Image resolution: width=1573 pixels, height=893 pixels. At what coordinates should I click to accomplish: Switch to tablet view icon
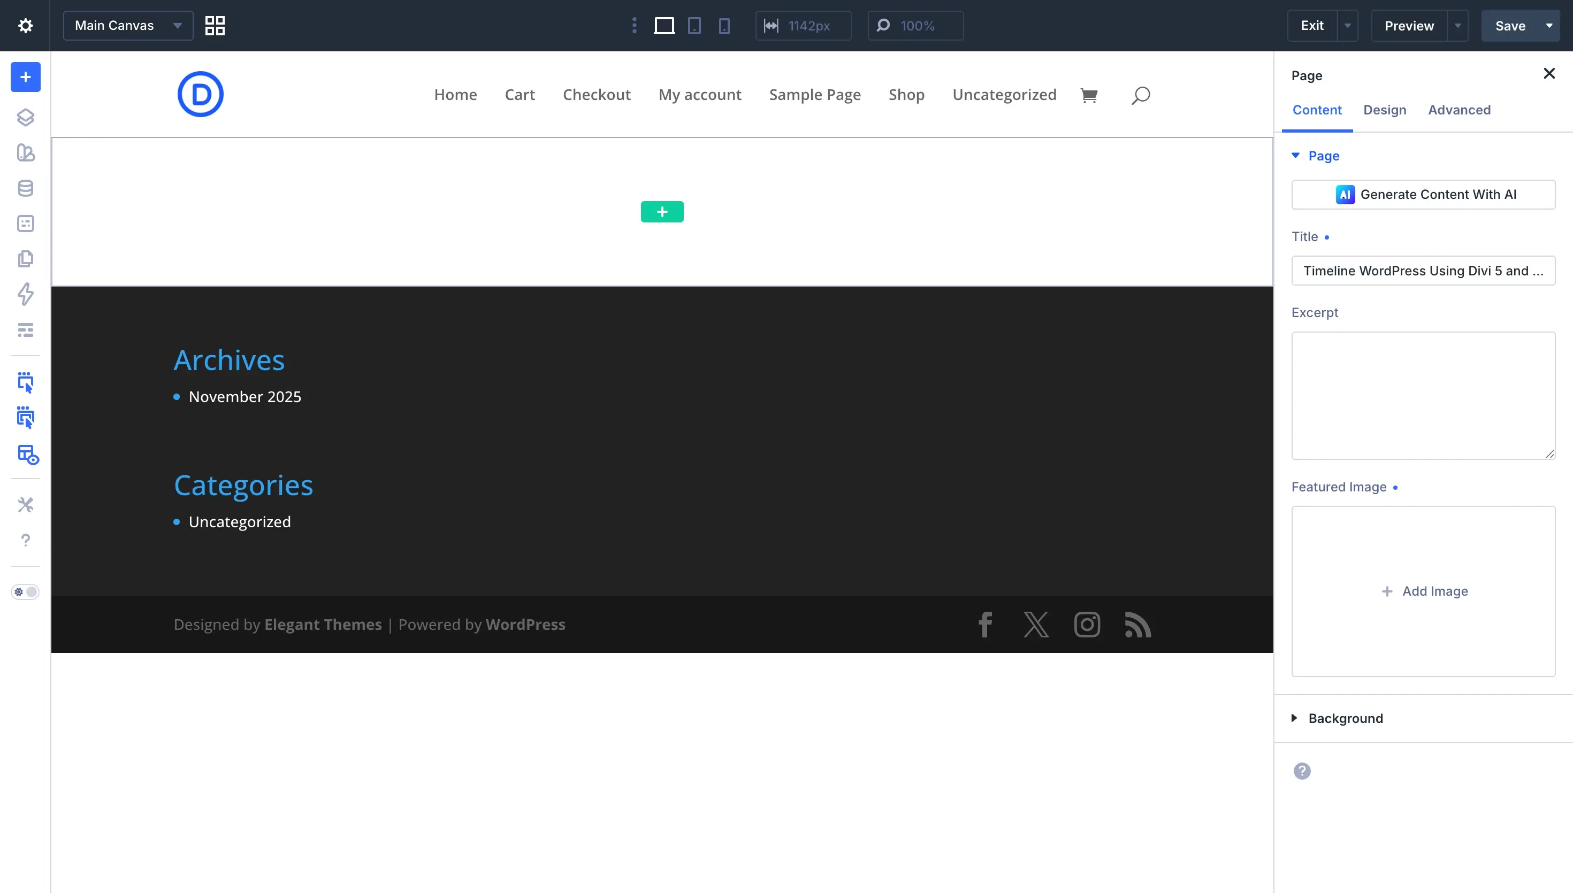coord(694,26)
